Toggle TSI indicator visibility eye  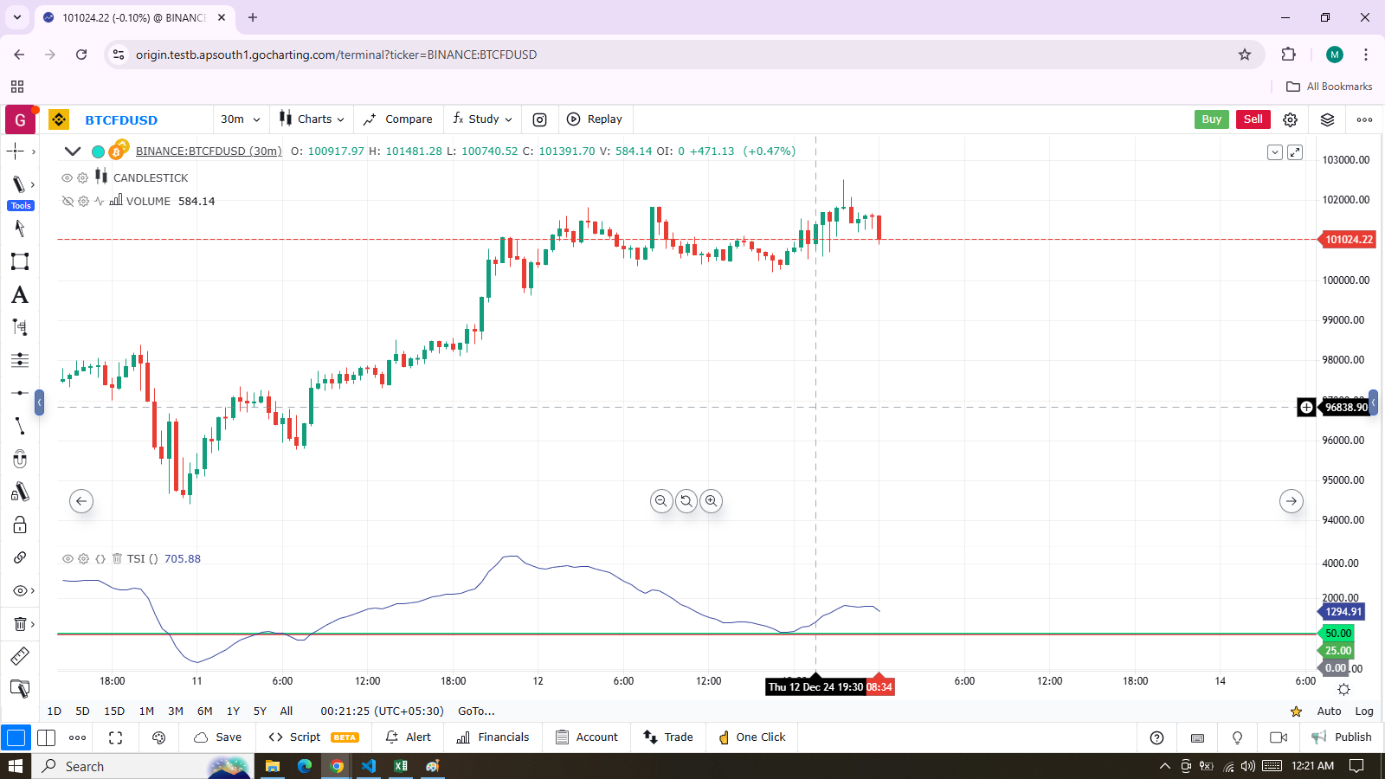68,559
